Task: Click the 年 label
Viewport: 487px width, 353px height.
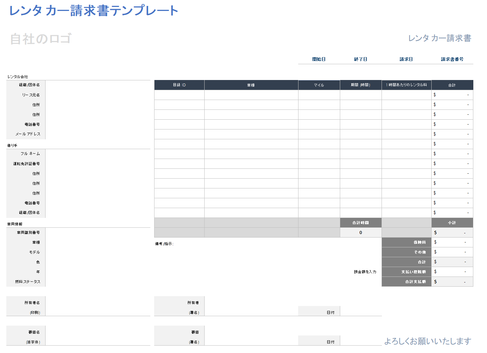Action: (x=38, y=272)
